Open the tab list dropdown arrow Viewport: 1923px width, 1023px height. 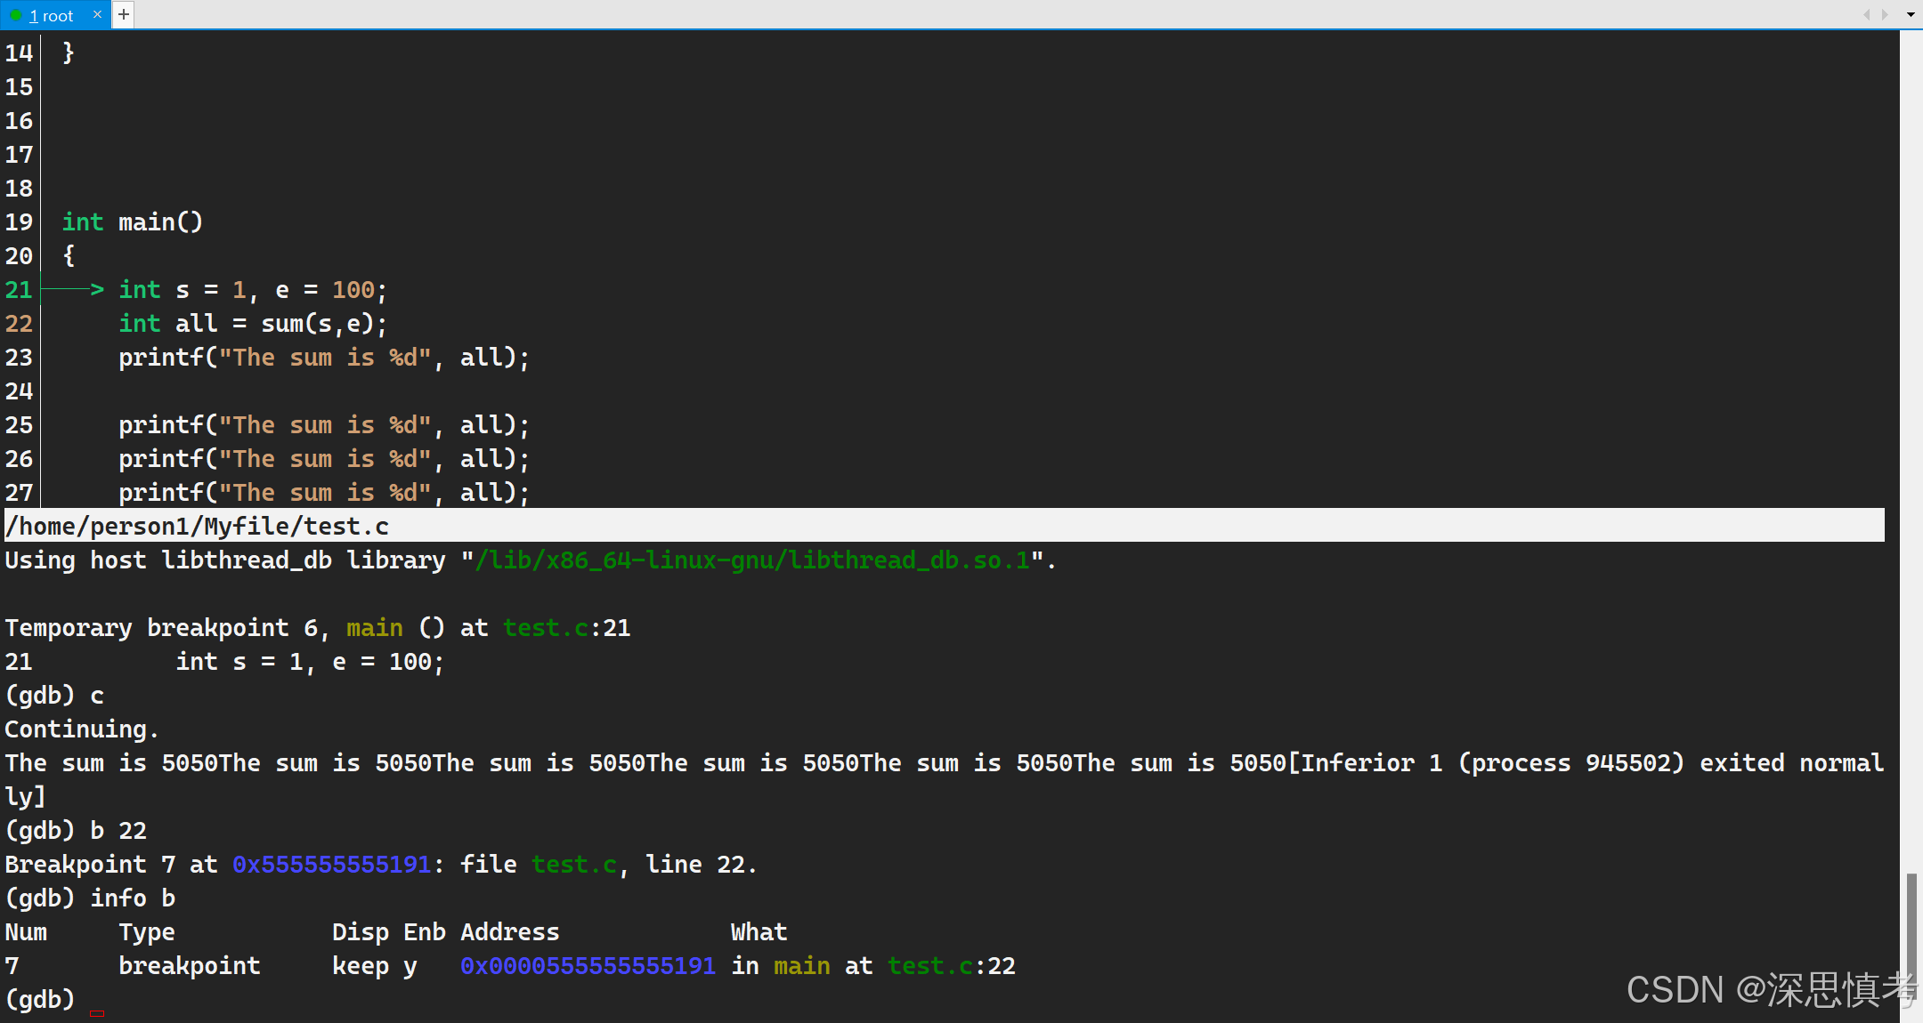click(x=1911, y=14)
